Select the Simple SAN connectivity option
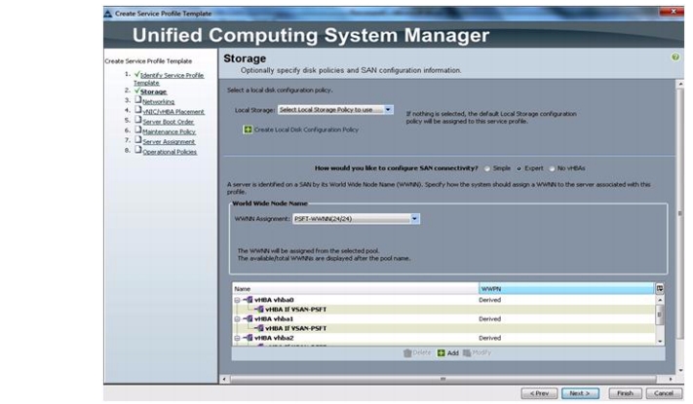This screenshot has width=693, height=404. click(x=487, y=168)
